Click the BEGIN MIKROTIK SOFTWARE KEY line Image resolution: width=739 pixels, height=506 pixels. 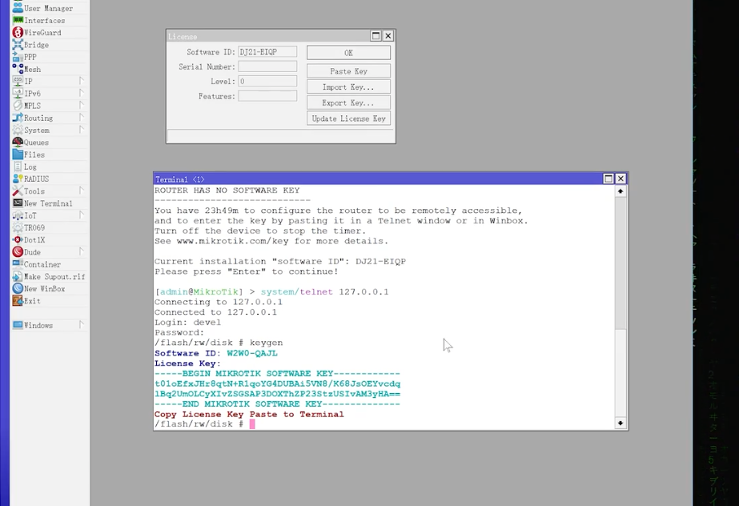tap(277, 374)
